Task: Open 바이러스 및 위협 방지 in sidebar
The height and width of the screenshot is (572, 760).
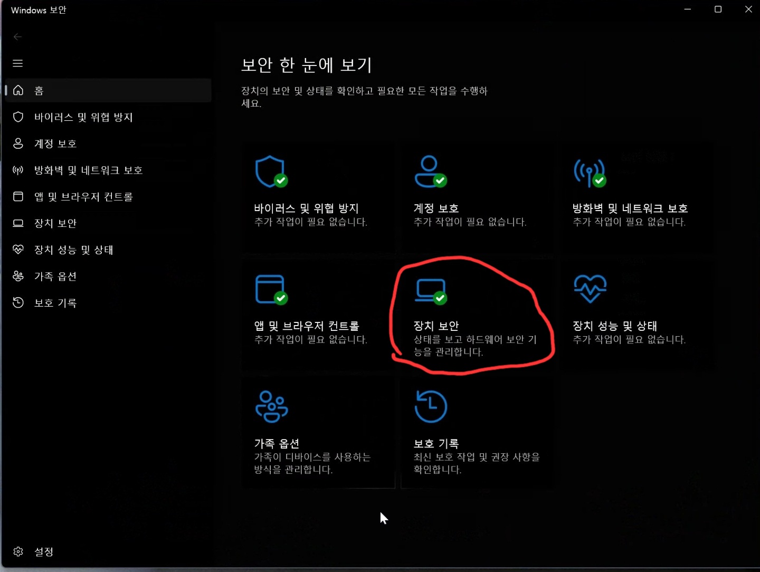Action: pos(83,117)
